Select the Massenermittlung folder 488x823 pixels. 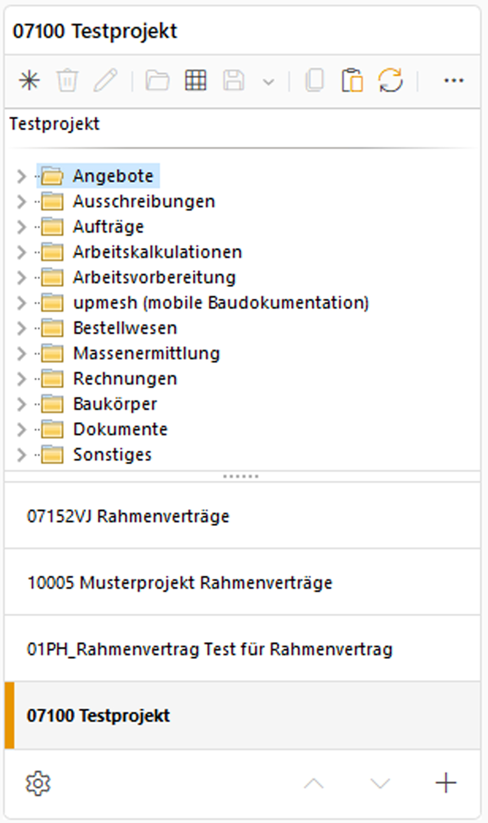(146, 353)
